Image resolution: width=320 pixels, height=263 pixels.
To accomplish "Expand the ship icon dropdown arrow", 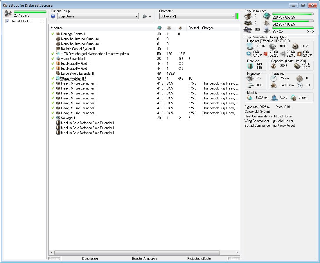I will click(150, 17).
